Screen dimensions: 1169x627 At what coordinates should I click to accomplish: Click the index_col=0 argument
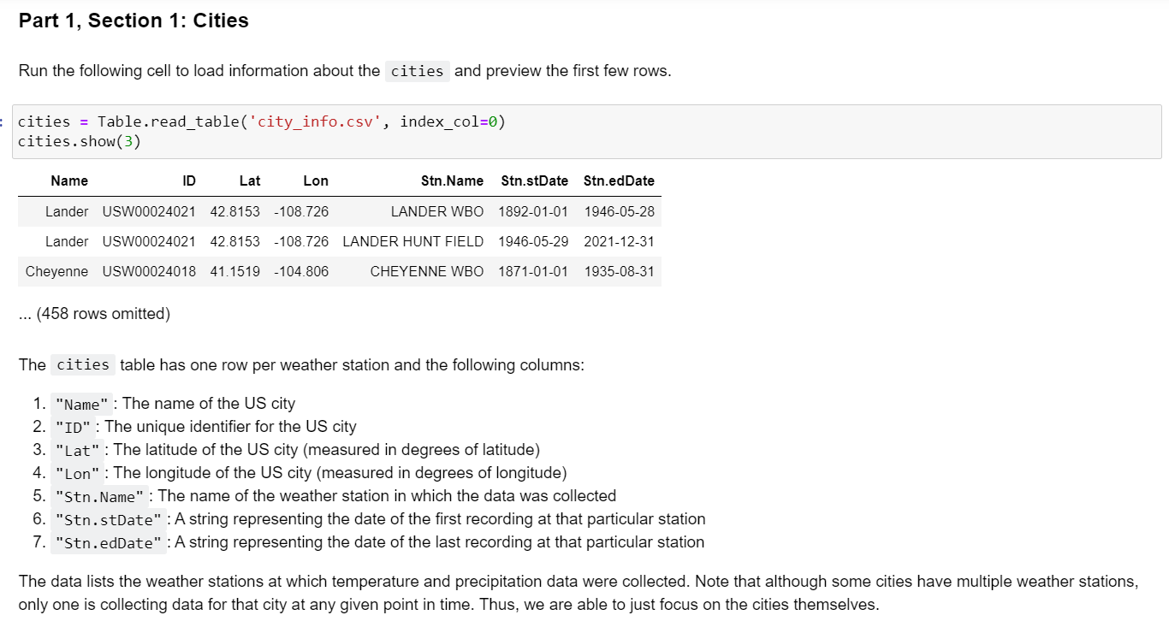coord(448,121)
